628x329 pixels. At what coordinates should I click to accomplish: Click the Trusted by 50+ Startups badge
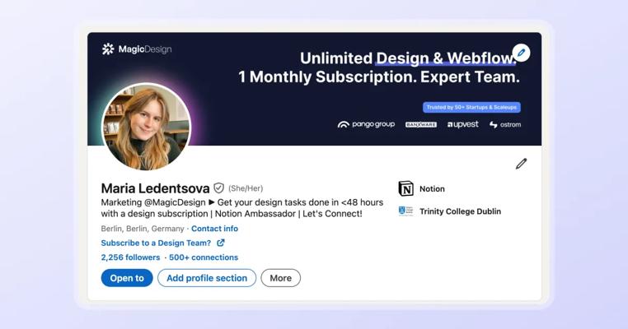tap(471, 107)
